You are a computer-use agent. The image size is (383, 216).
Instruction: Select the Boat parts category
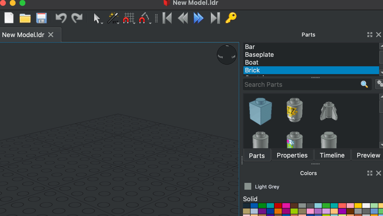click(x=311, y=63)
